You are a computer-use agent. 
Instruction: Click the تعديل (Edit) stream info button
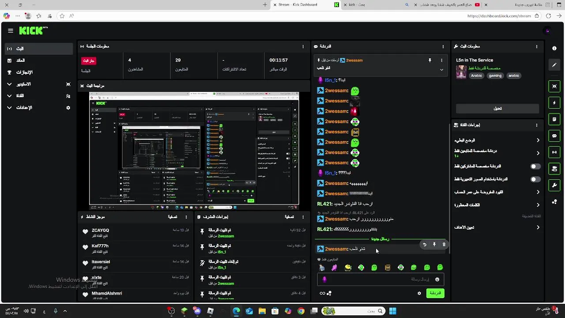497,109
